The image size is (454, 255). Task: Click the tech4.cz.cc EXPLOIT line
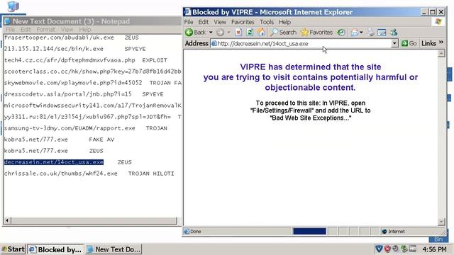(x=85, y=60)
